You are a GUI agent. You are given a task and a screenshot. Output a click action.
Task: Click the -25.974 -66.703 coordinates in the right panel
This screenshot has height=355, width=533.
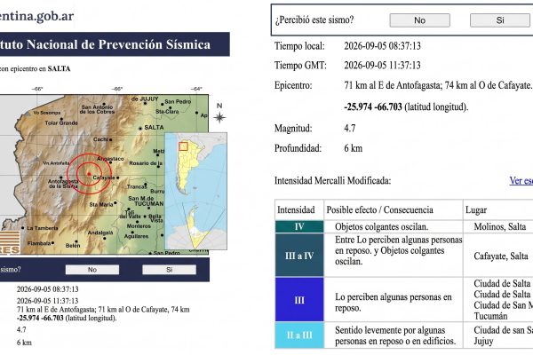373,107
